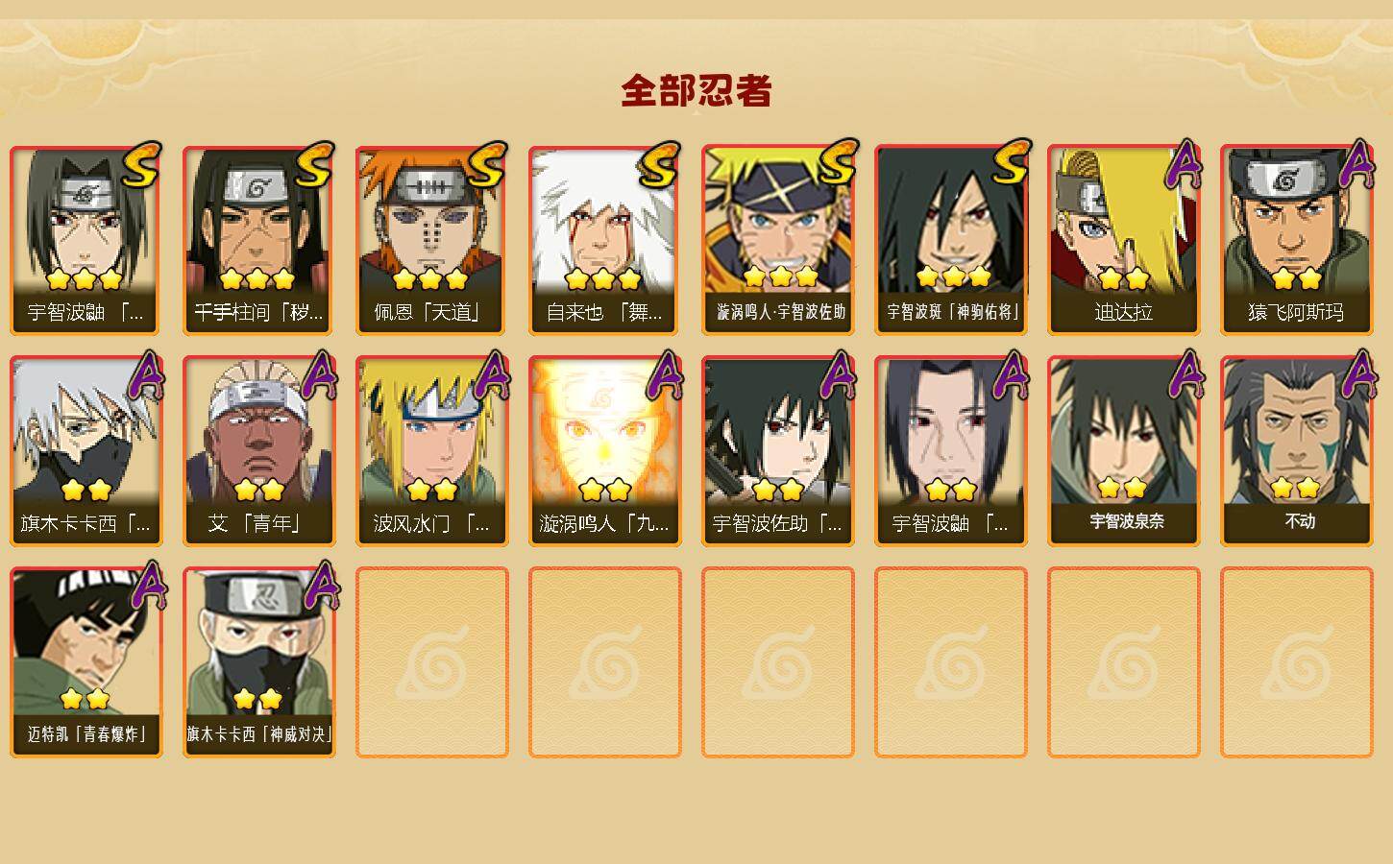Click the 宇智波佐助「… name label
Viewport: 1393px width, 864px height.
777,524
